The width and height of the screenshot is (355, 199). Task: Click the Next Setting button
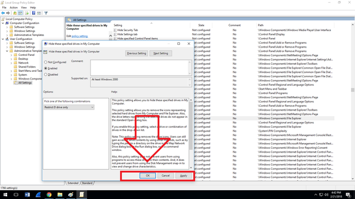click(160, 53)
